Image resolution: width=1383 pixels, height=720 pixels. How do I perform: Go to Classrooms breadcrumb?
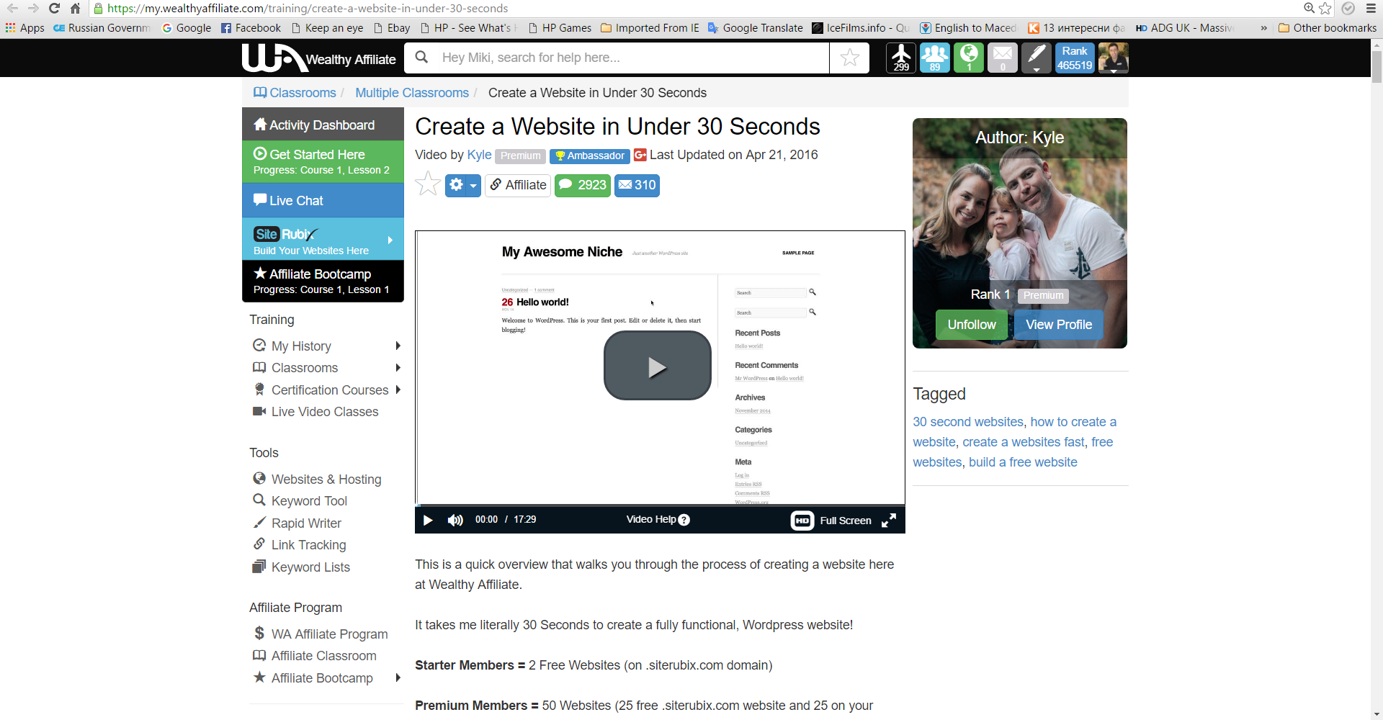tap(295, 93)
